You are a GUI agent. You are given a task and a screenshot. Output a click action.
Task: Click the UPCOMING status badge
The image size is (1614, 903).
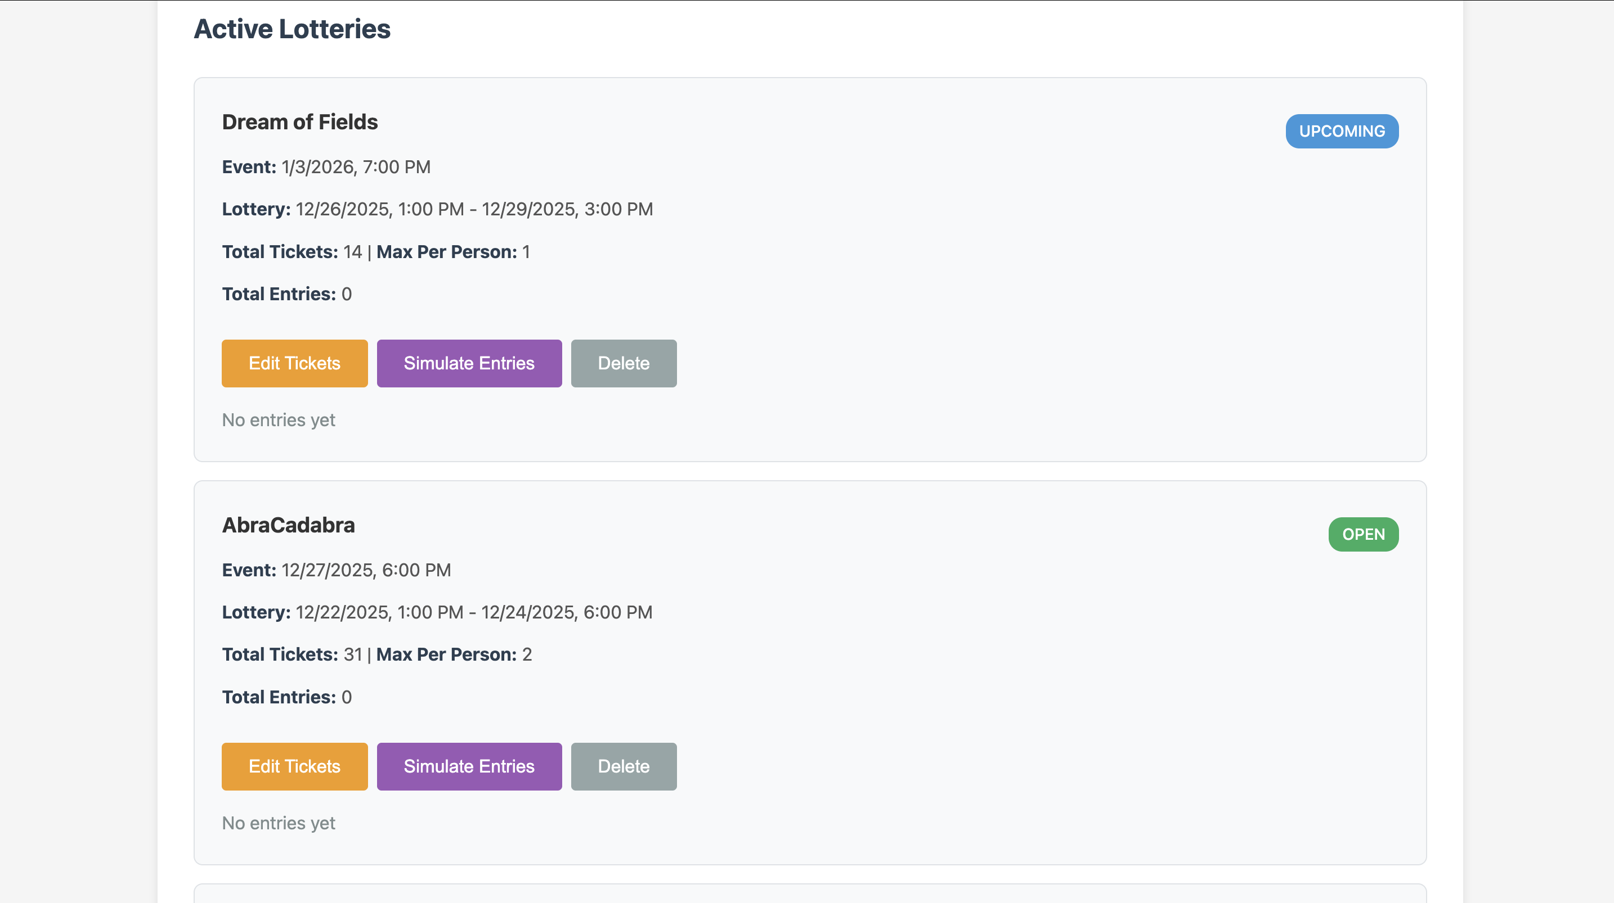tap(1342, 131)
